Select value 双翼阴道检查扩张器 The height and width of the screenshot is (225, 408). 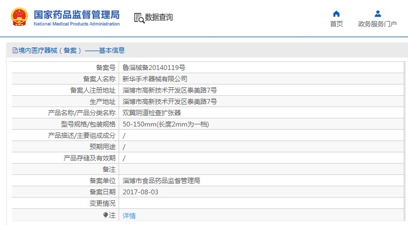pyautogui.click(x=151, y=112)
